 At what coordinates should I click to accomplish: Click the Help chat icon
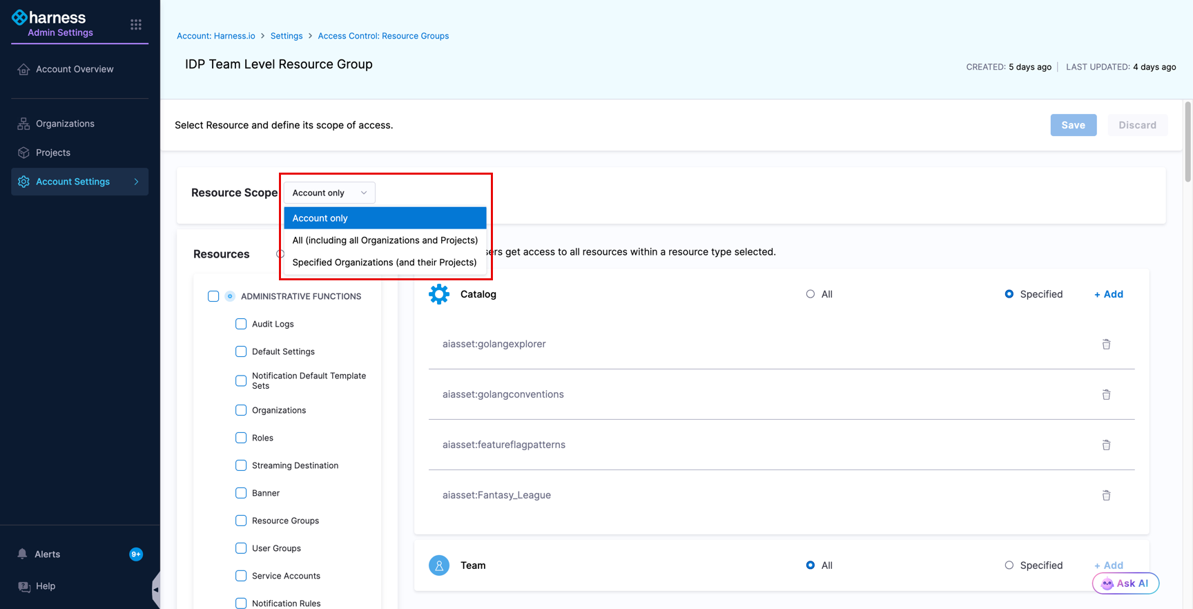tap(24, 586)
